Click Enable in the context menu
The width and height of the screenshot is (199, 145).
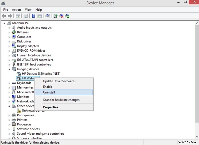coord(48,87)
